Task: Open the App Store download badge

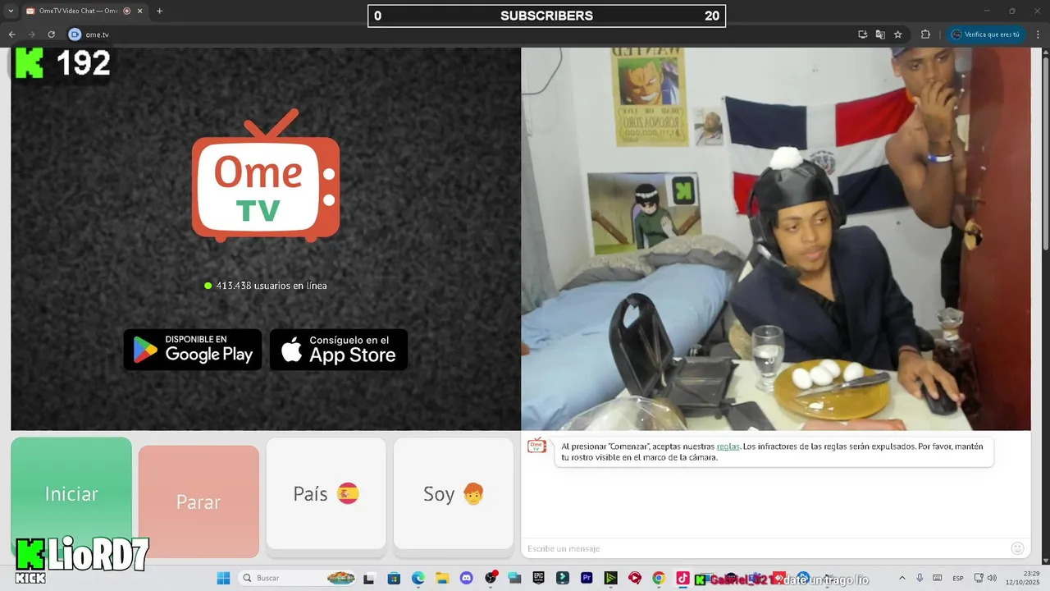Action: [x=339, y=350]
